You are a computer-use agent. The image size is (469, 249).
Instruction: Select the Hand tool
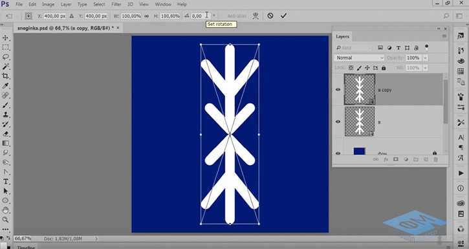(5, 210)
